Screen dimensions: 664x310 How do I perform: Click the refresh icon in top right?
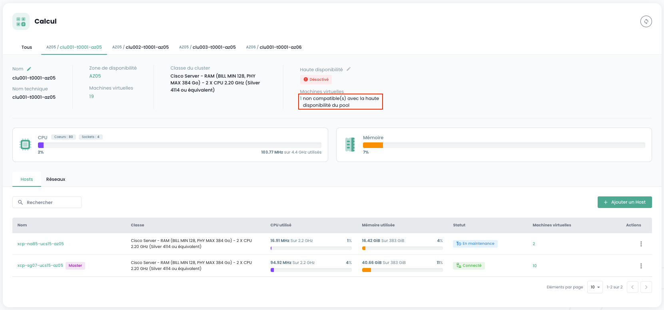click(x=646, y=22)
